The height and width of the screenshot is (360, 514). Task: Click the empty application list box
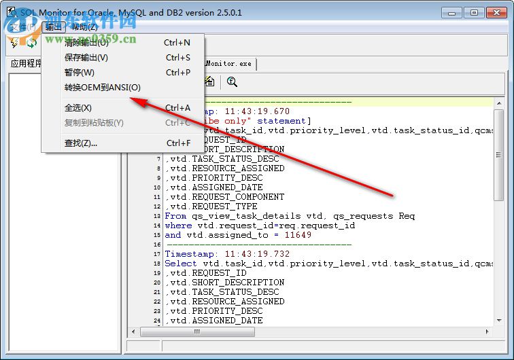65,213
